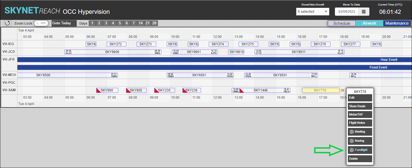Screen dimensions: 412x168
Task: Open the calendar icon next to Move To Date
Action: 364,12
